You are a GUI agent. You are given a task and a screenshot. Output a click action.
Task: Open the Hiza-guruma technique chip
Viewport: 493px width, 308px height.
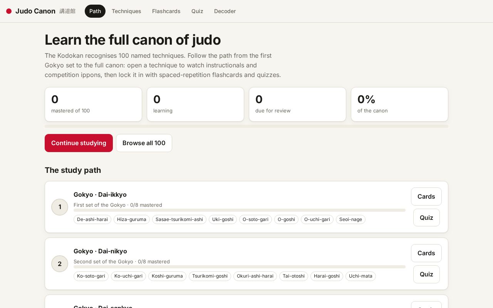[x=132, y=219]
